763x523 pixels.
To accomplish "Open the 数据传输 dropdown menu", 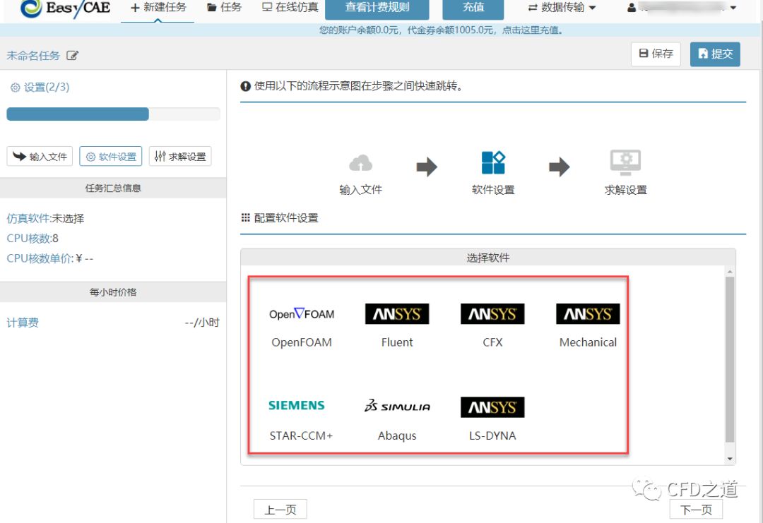I will pyautogui.click(x=562, y=8).
